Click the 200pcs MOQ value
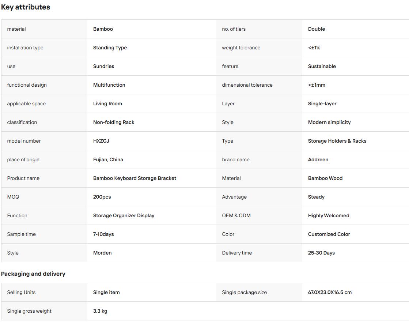409x331 pixels. point(102,197)
